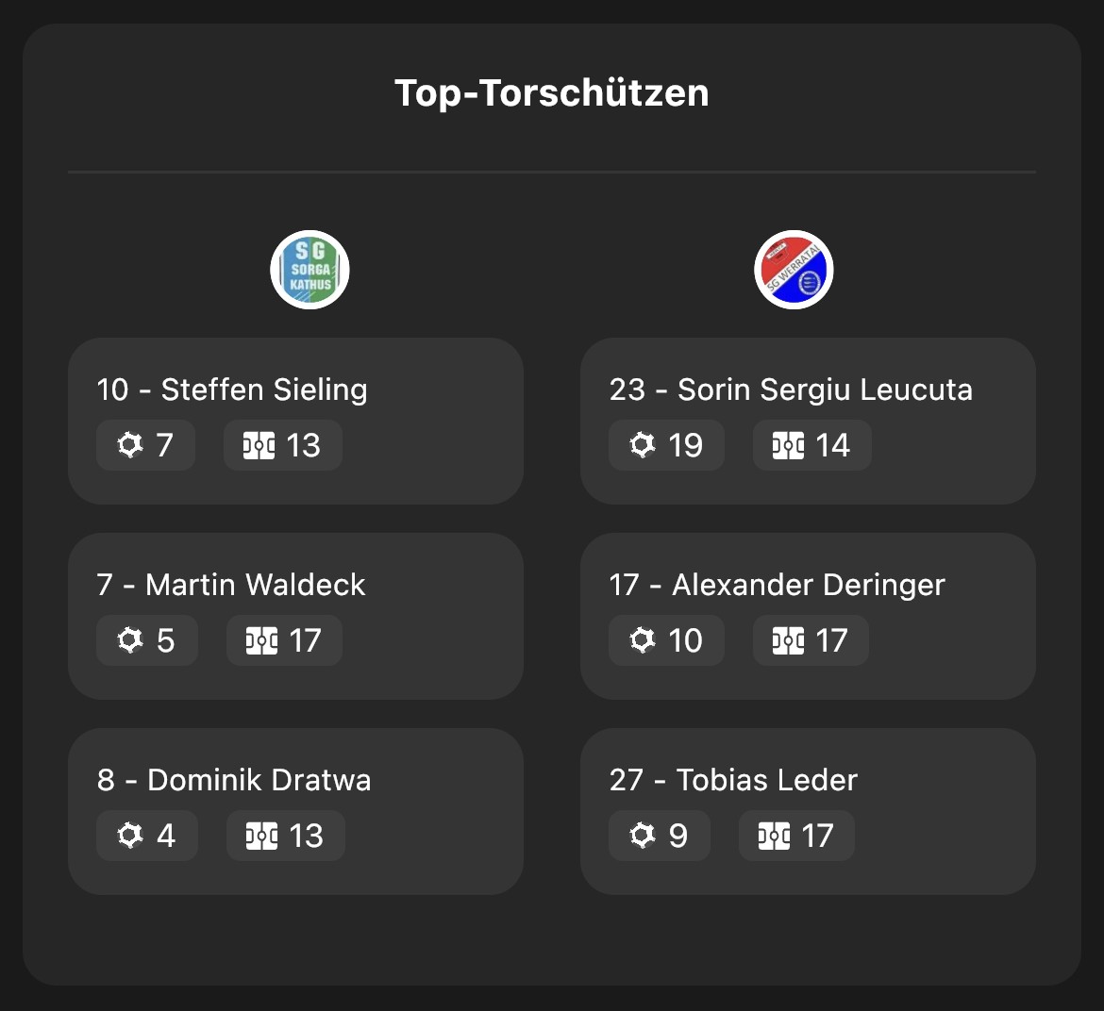Screen dimensions: 1104x1011
Task: Click the matches icon for Steffen Sieling
Action: click(259, 445)
